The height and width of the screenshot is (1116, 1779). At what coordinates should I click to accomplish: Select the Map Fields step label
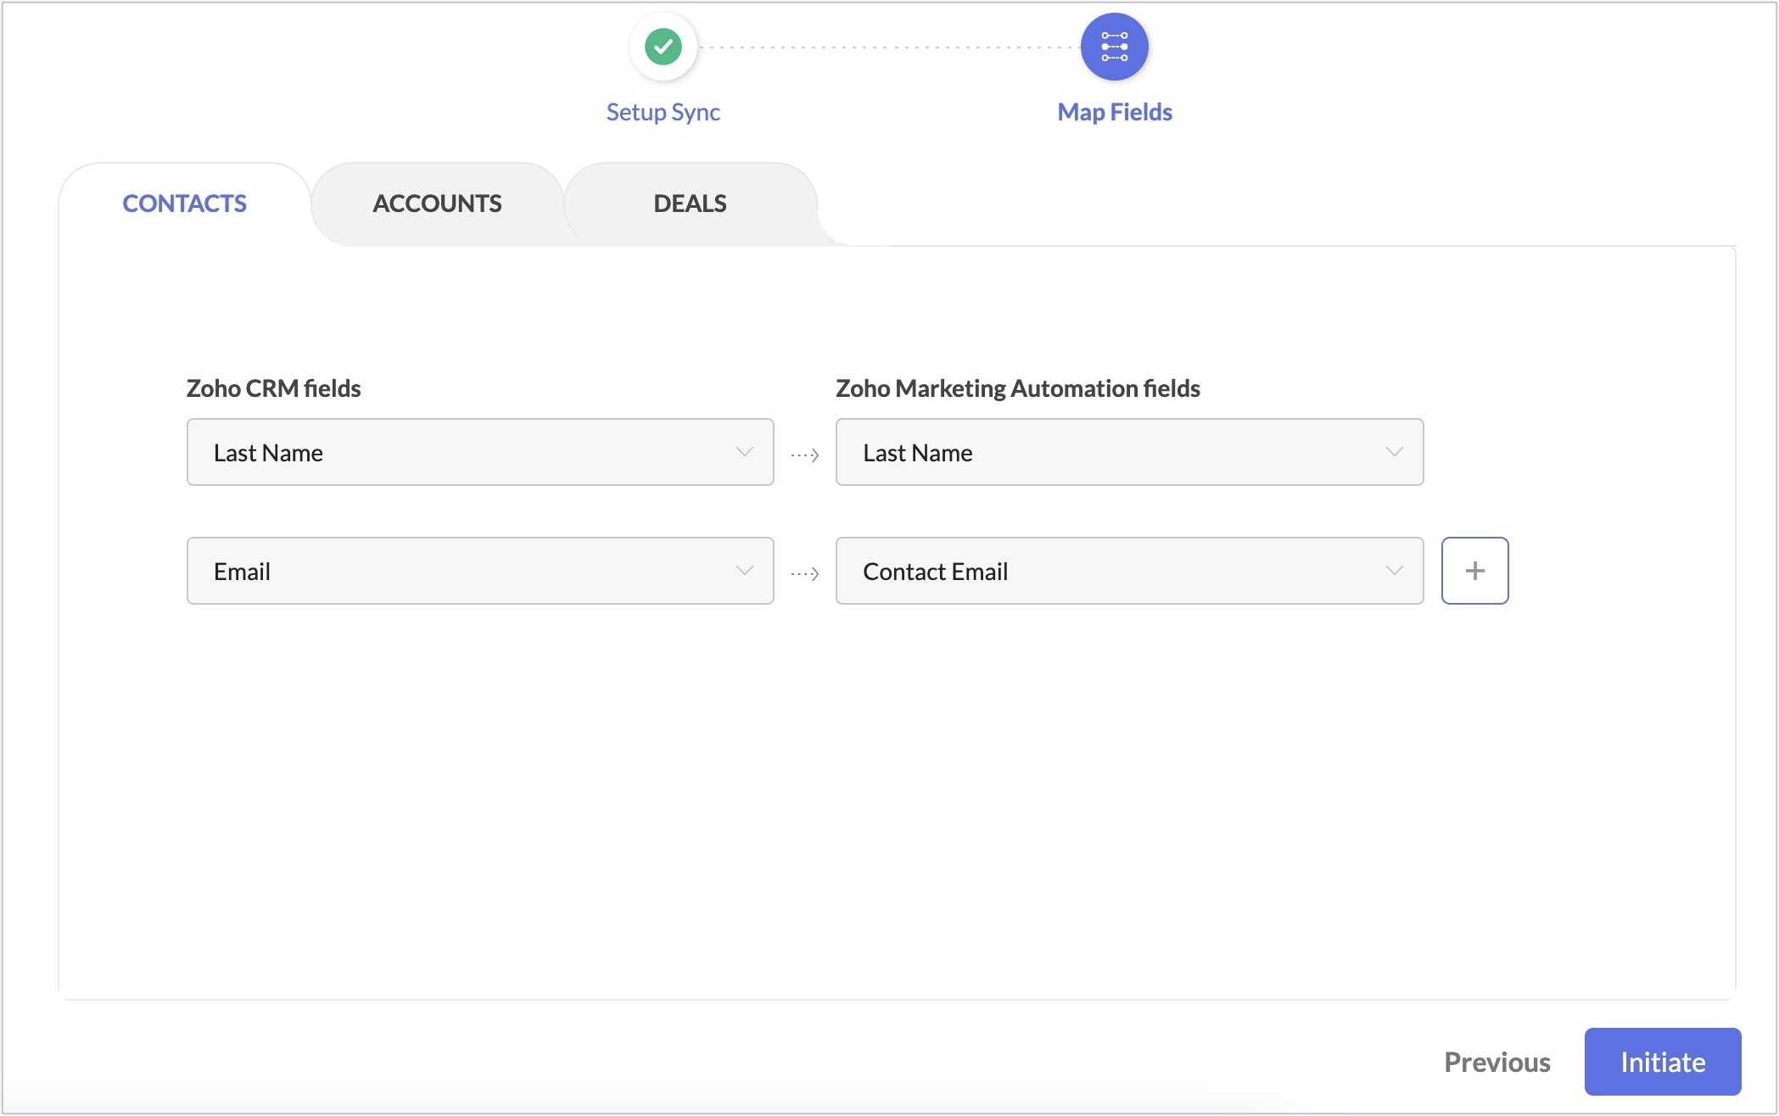tap(1114, 112)
